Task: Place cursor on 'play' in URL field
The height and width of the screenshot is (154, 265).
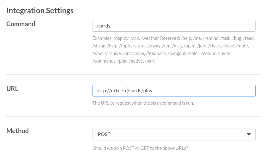Action: [148, 91]
